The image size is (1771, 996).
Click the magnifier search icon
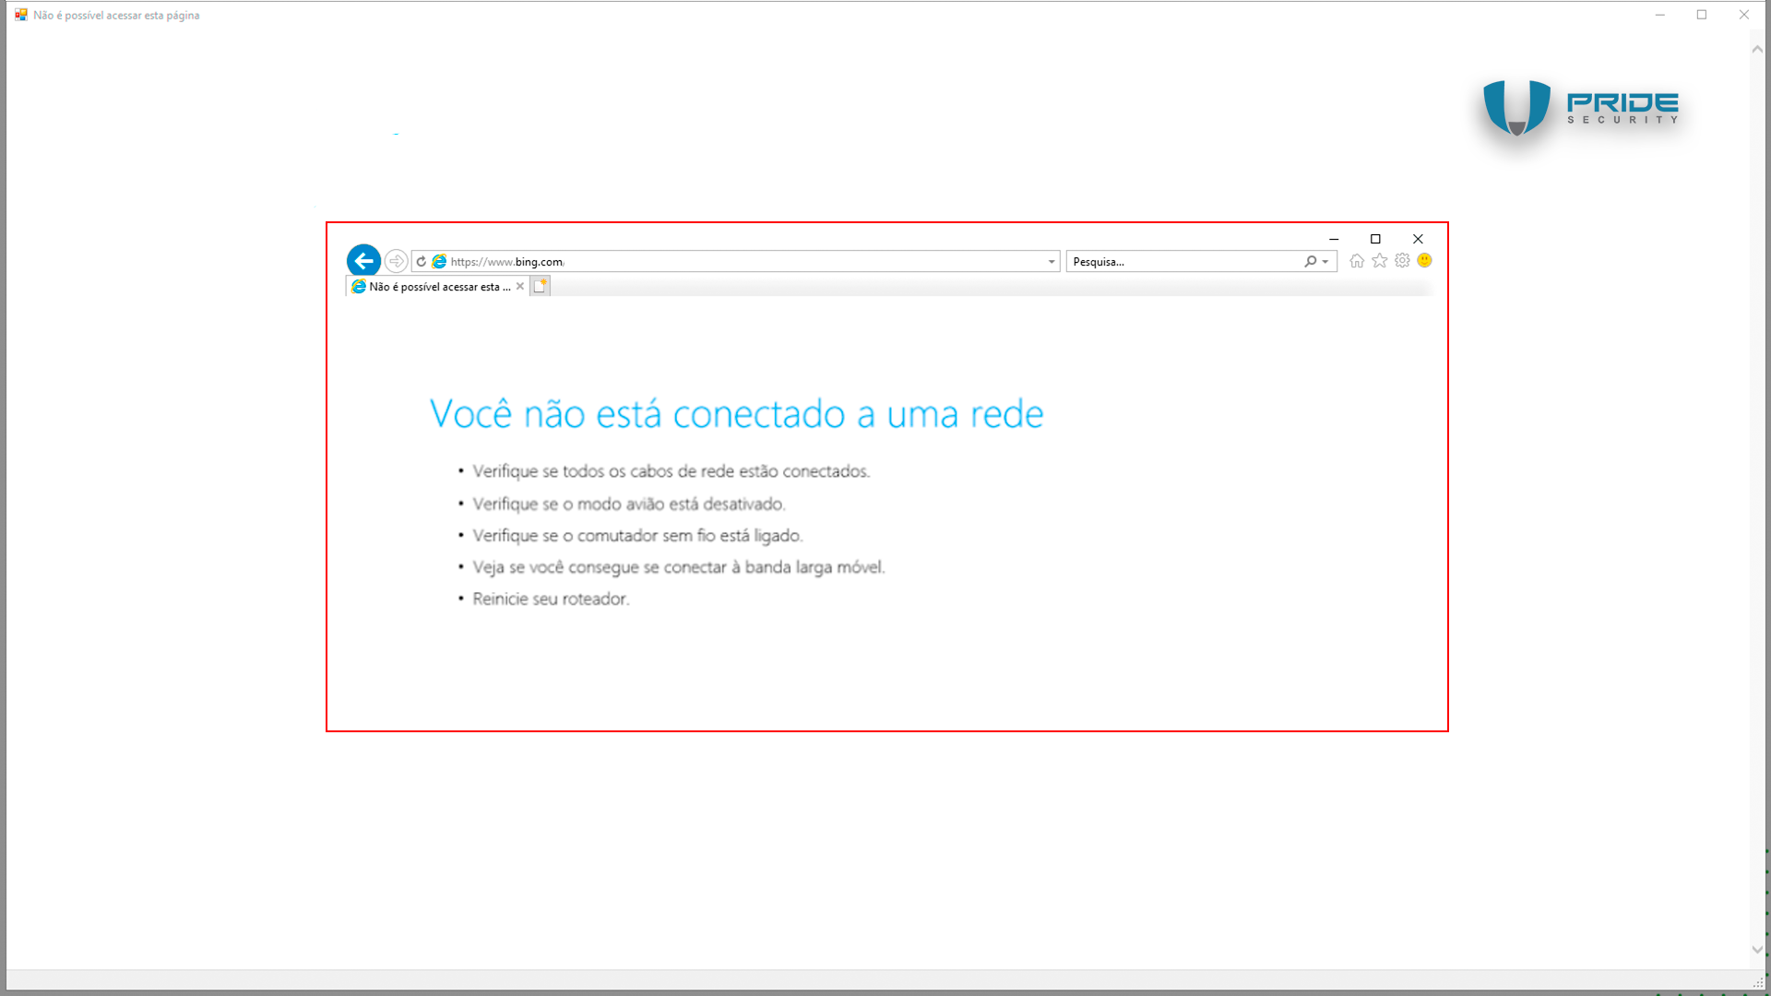pos(1310,262)
